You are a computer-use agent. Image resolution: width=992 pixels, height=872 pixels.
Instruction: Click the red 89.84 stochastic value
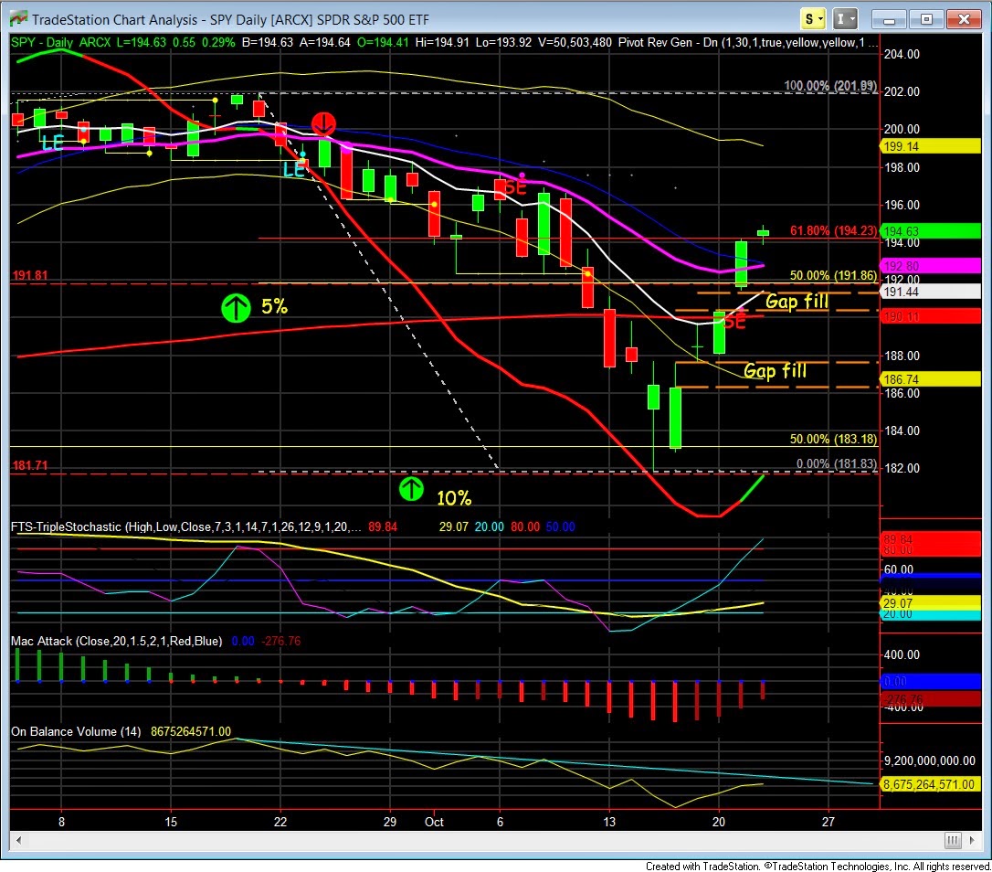click(382, 526)
